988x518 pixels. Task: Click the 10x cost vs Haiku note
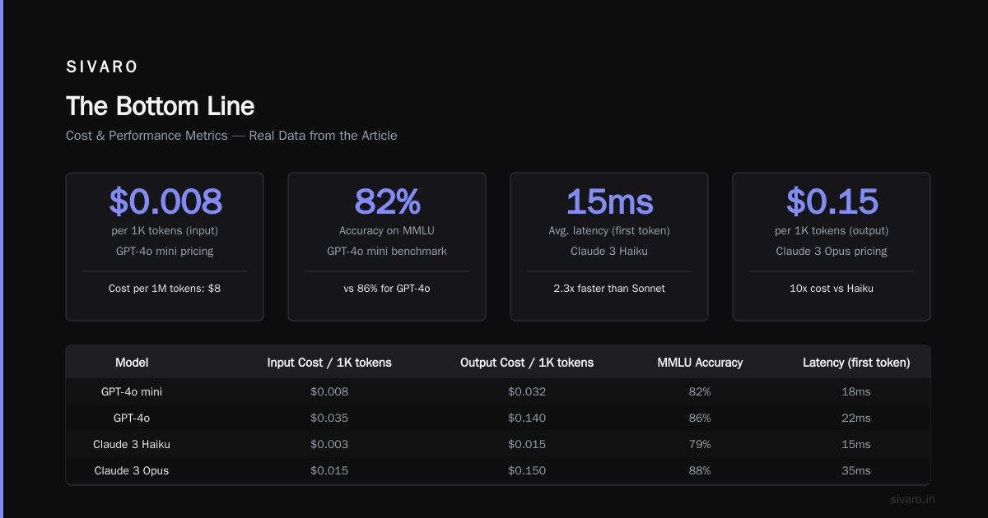[x=832, y=289]
